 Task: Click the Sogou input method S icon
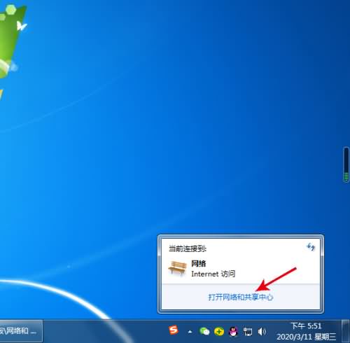pyautogui.click(x=174, y=330)
